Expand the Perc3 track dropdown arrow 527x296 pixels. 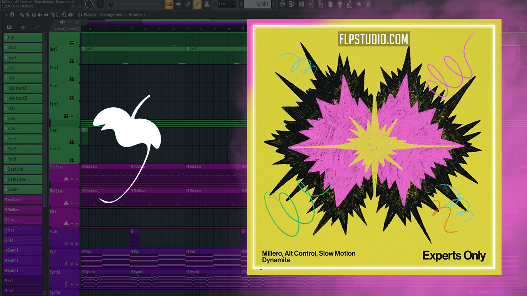coord(72,116)
